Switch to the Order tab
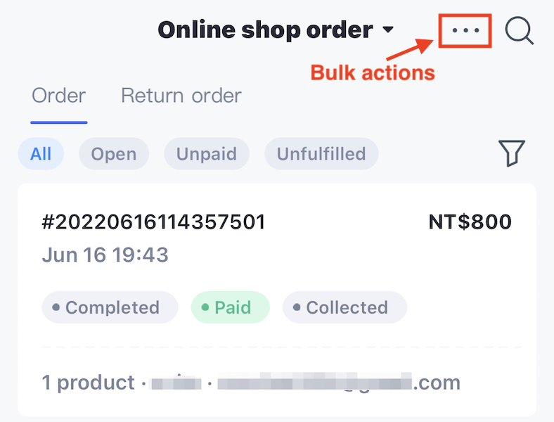Screen dimensions: 554x422 coord(58,96)
